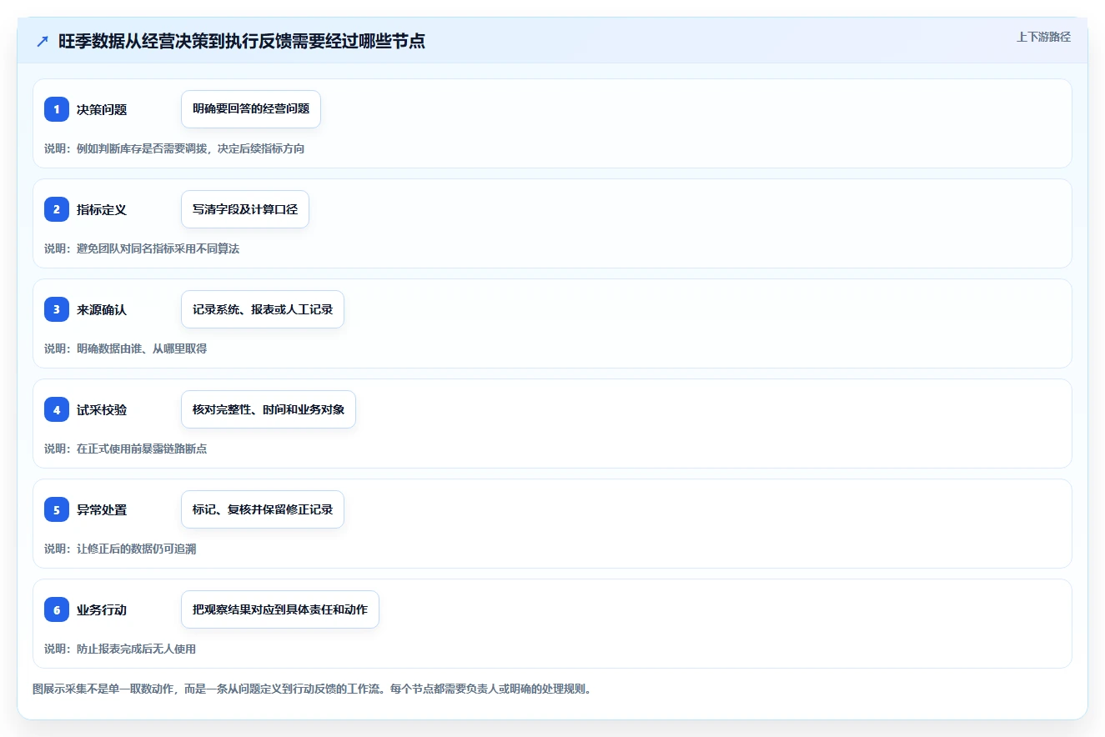Click note 说明：避免团队对同名指标采用不同算法
This screenshot has width=1105, height=737.
[x=142, y=248]
